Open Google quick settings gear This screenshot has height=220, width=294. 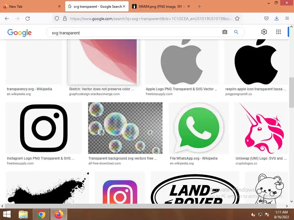pos(264,32)
